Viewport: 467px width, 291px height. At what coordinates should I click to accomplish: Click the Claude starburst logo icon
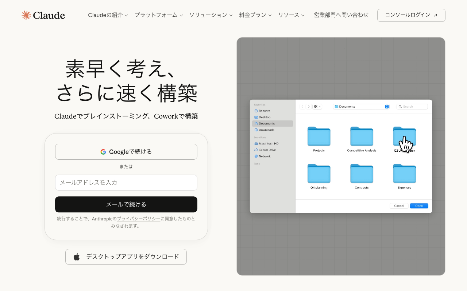coord(26,15)
